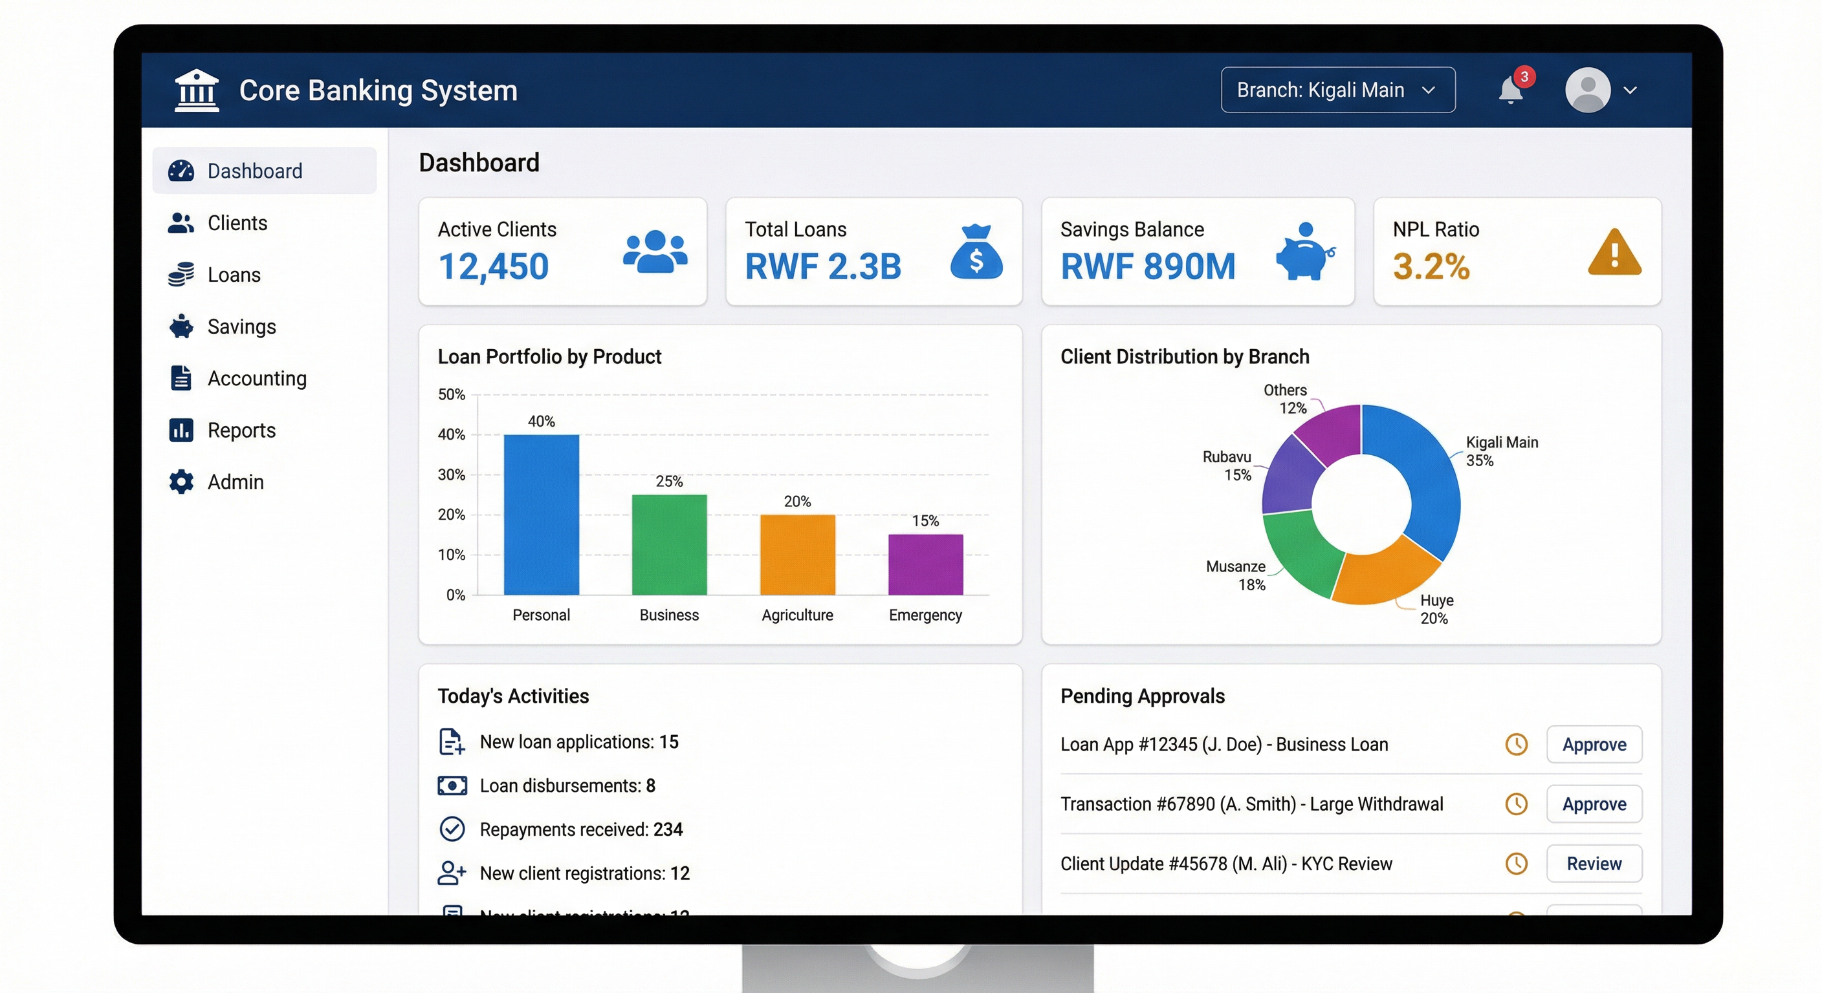Approve Loan App #12345 Business Loan
1822x993 pixels.
click(1594, 744)
